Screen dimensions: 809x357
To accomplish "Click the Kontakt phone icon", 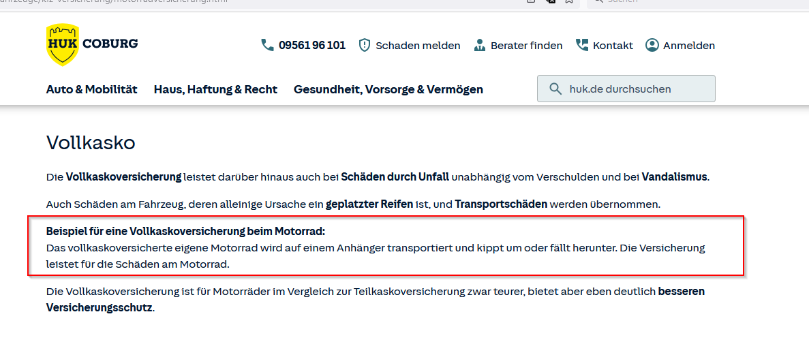I will point(582,45).
